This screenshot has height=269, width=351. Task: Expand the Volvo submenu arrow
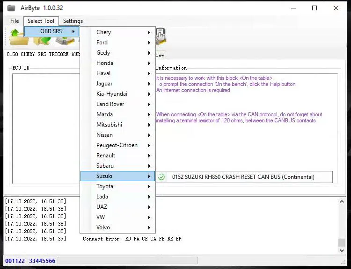(149, 227)
